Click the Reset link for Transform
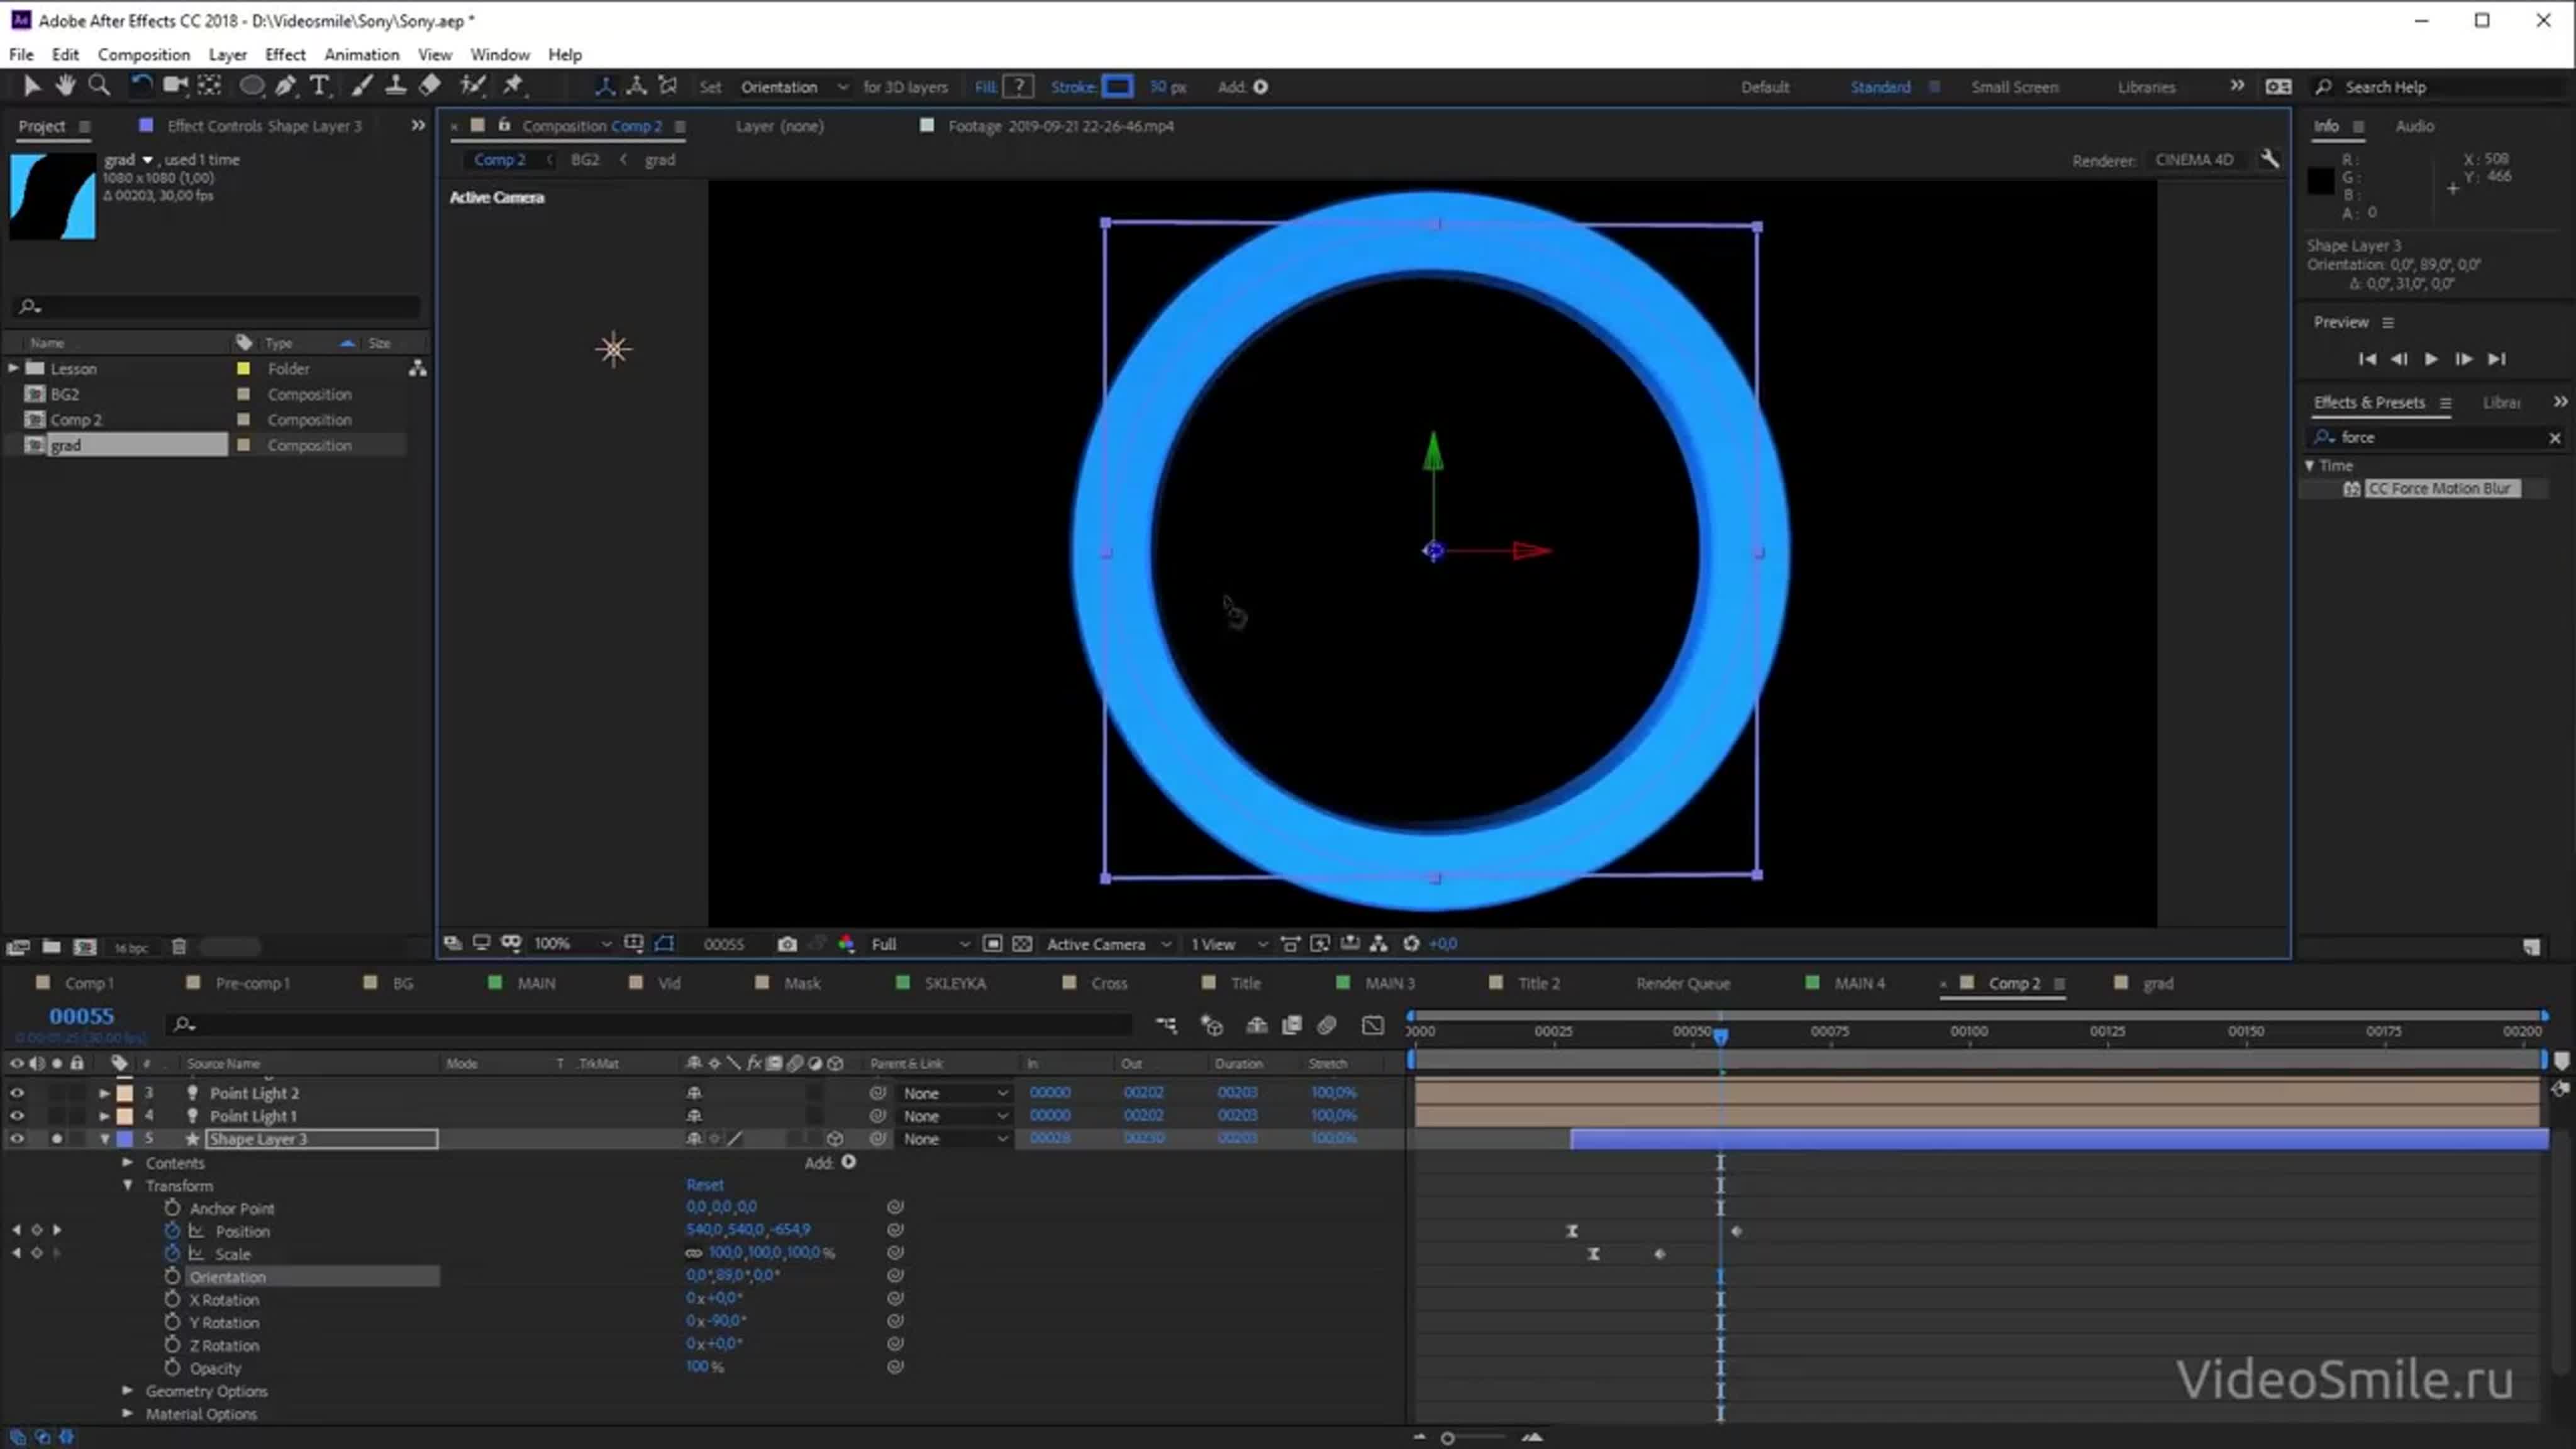The image size is (2576, 1449). 705,1184
